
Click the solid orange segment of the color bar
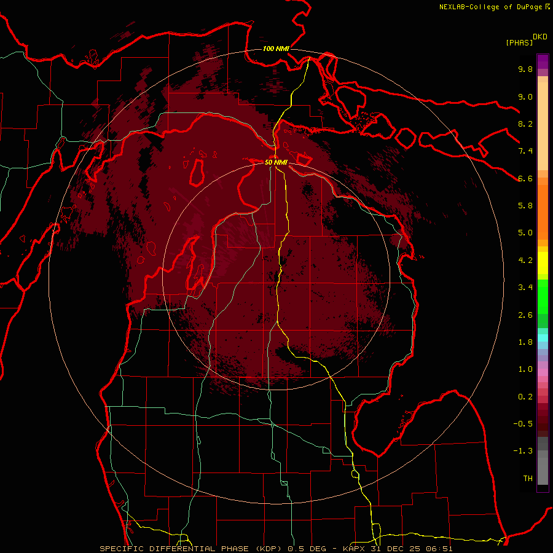coord(543,212)
